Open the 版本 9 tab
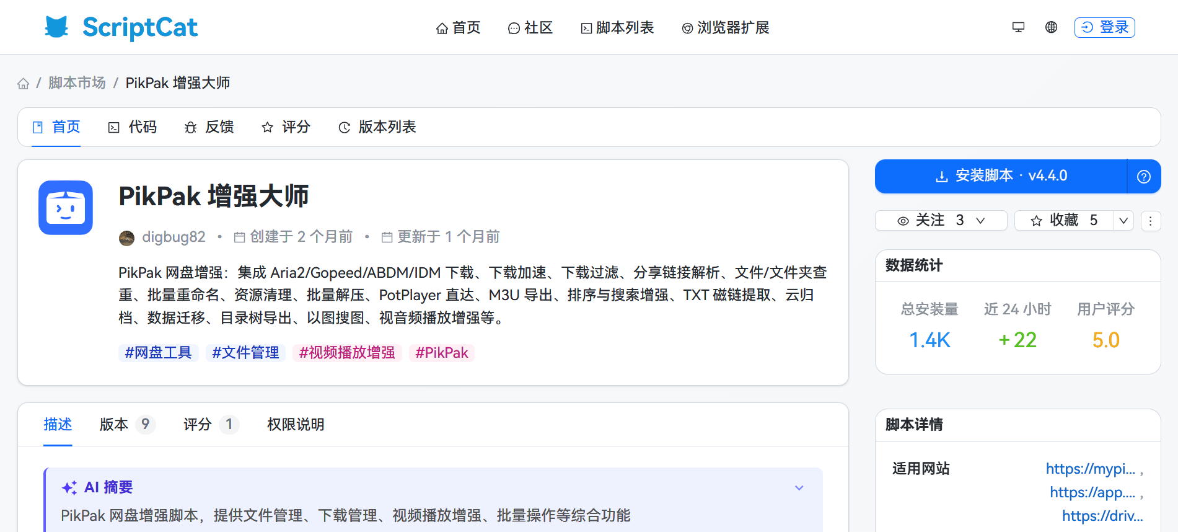The image size is (1178, 532). tap(127, 425)
